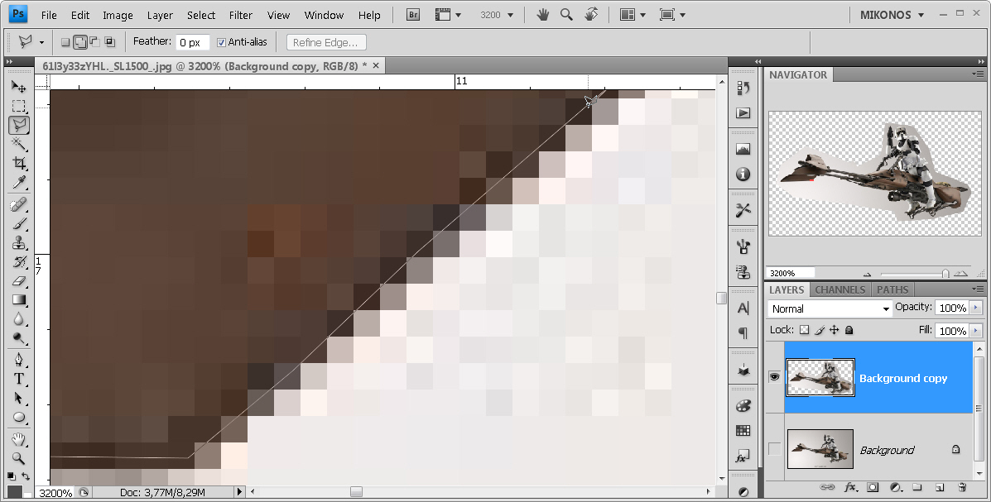The height and width of the screenshot is (502, 991).
Task: Open the Paragraph panel icon
Action: pos(743,332)
